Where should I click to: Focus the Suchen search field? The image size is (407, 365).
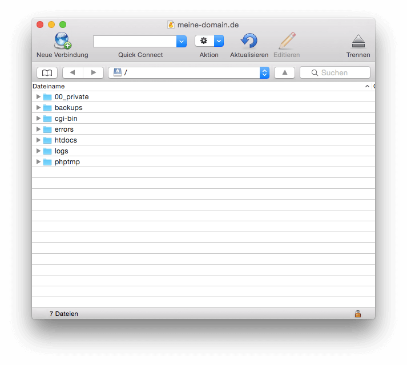pyautogui.click(x=335, y=72)
